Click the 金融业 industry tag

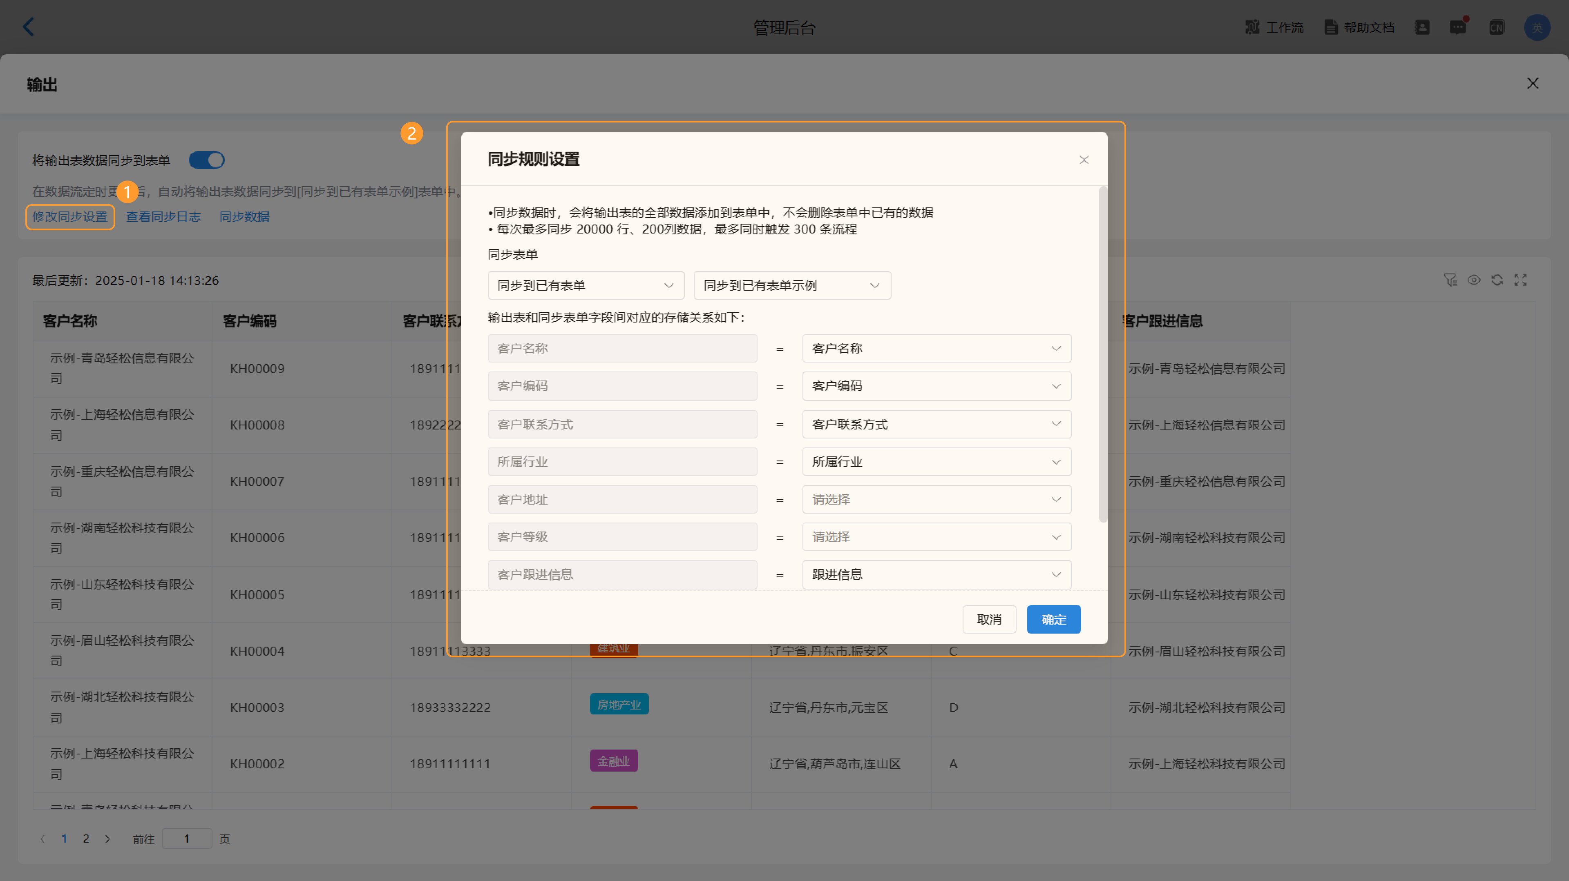pos(613,761)
